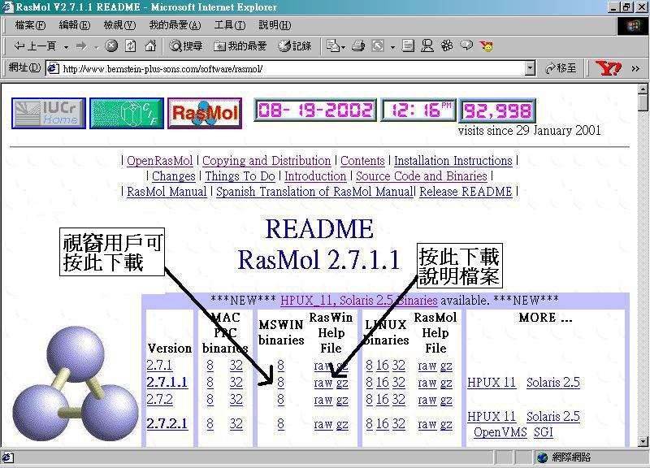
Task: Click the speech bubble icon in toolbar
Action: [466, 45]
